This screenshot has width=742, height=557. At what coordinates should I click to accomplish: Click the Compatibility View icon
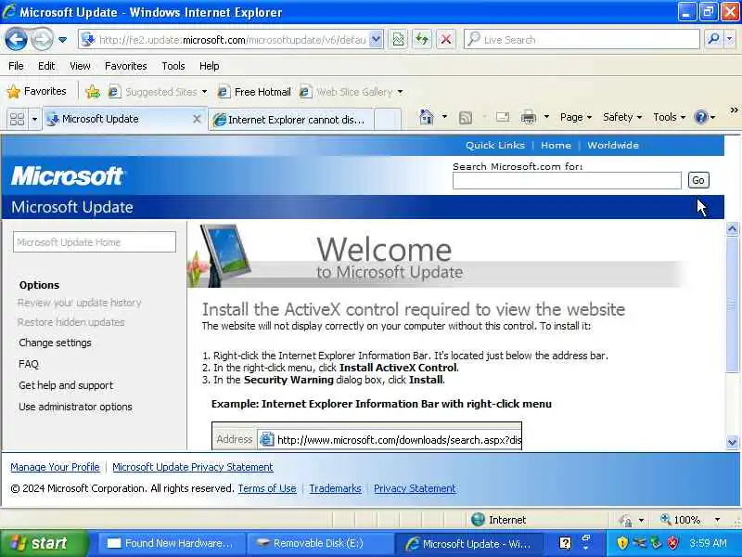point(399,40)
